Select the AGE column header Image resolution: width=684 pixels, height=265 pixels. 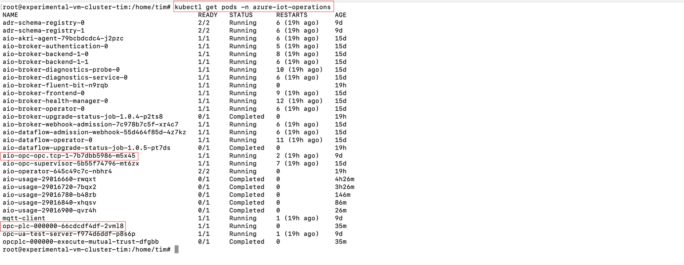[341, 15]
